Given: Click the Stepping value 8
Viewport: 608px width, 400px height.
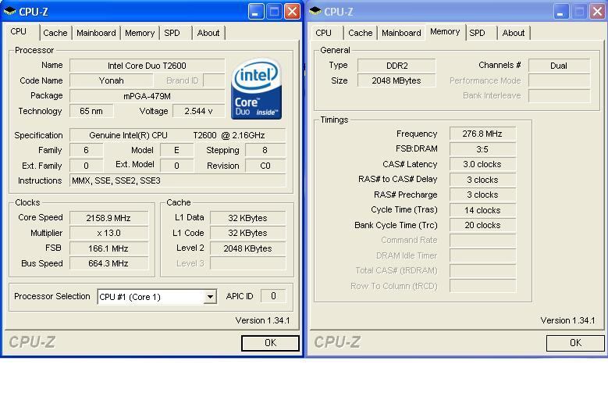Looking at the screenshot, I should (265, 150).
